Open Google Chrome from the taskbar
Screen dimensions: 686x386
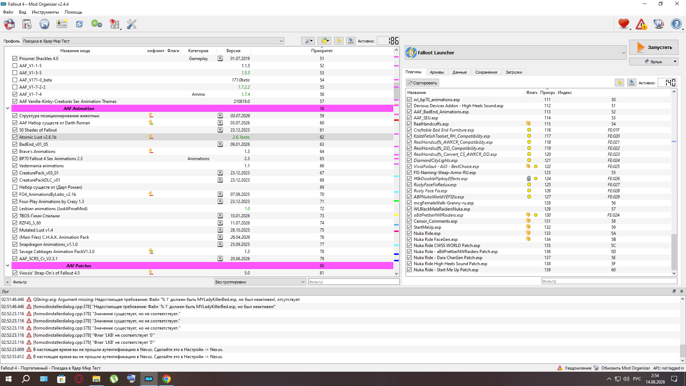coord(166,379)
